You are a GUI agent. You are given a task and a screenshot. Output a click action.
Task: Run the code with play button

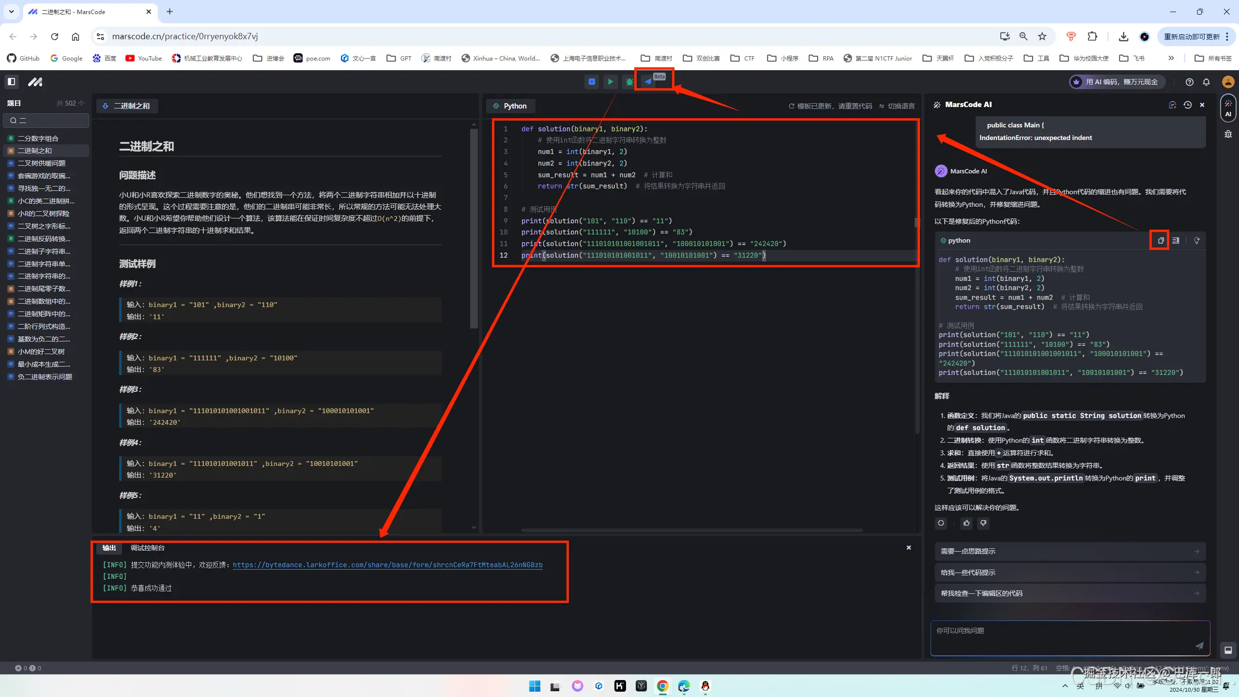[x=610, y=82]
